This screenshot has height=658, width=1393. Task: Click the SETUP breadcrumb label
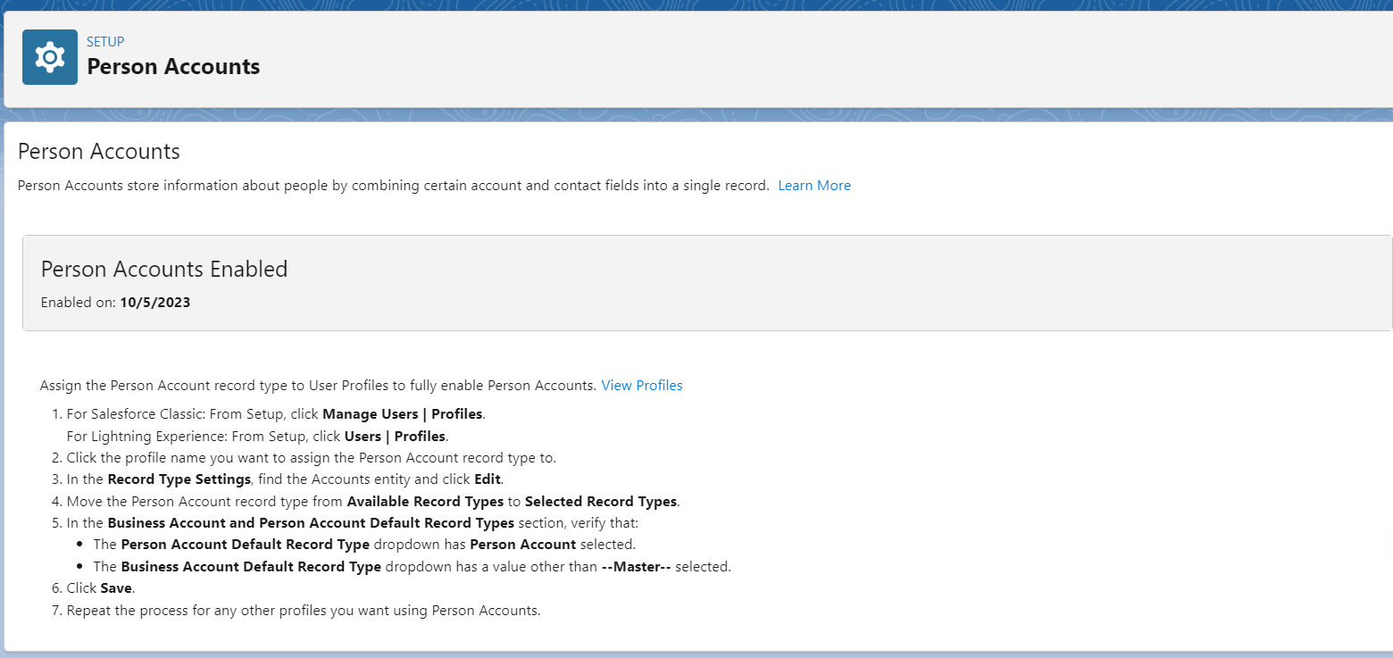104,41
